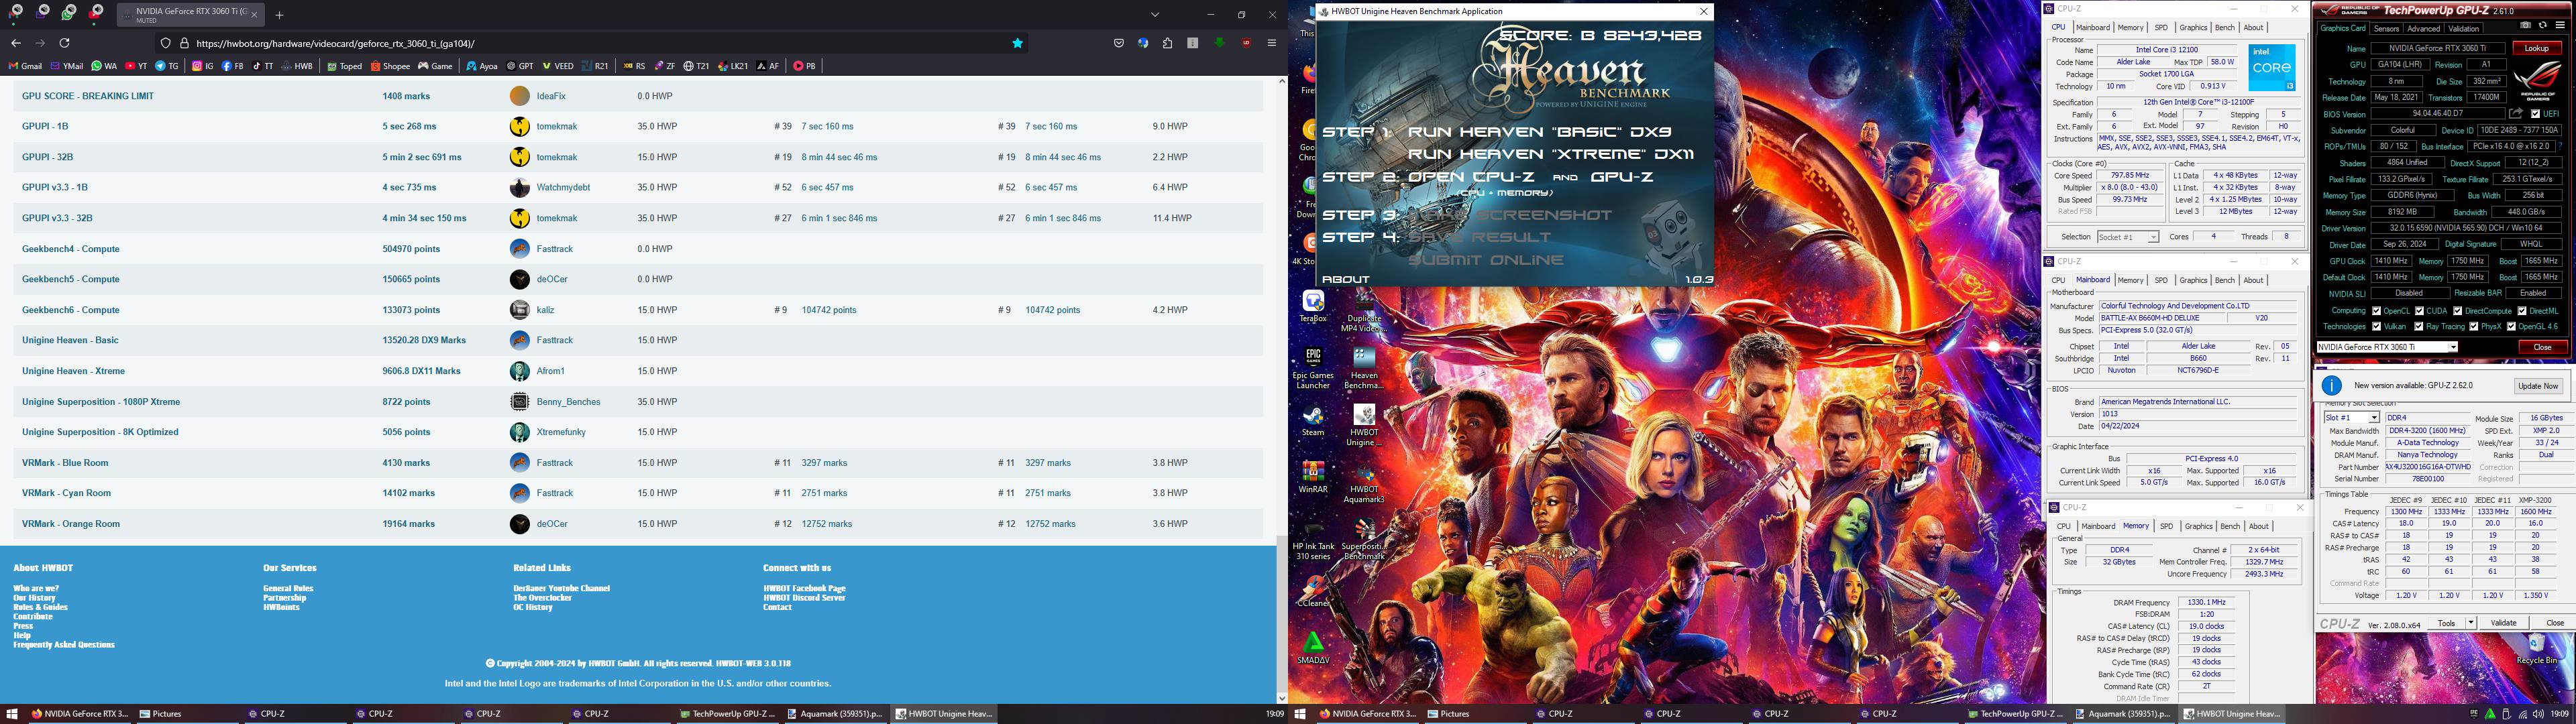Open SMADAV desktop icon
The width and height of the screenshot is (2576, 724).
pos(1313,648)
